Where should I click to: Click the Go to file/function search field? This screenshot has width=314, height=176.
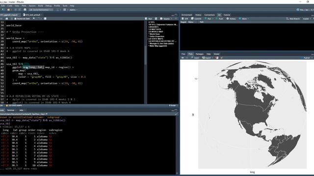tap(41, 10)
